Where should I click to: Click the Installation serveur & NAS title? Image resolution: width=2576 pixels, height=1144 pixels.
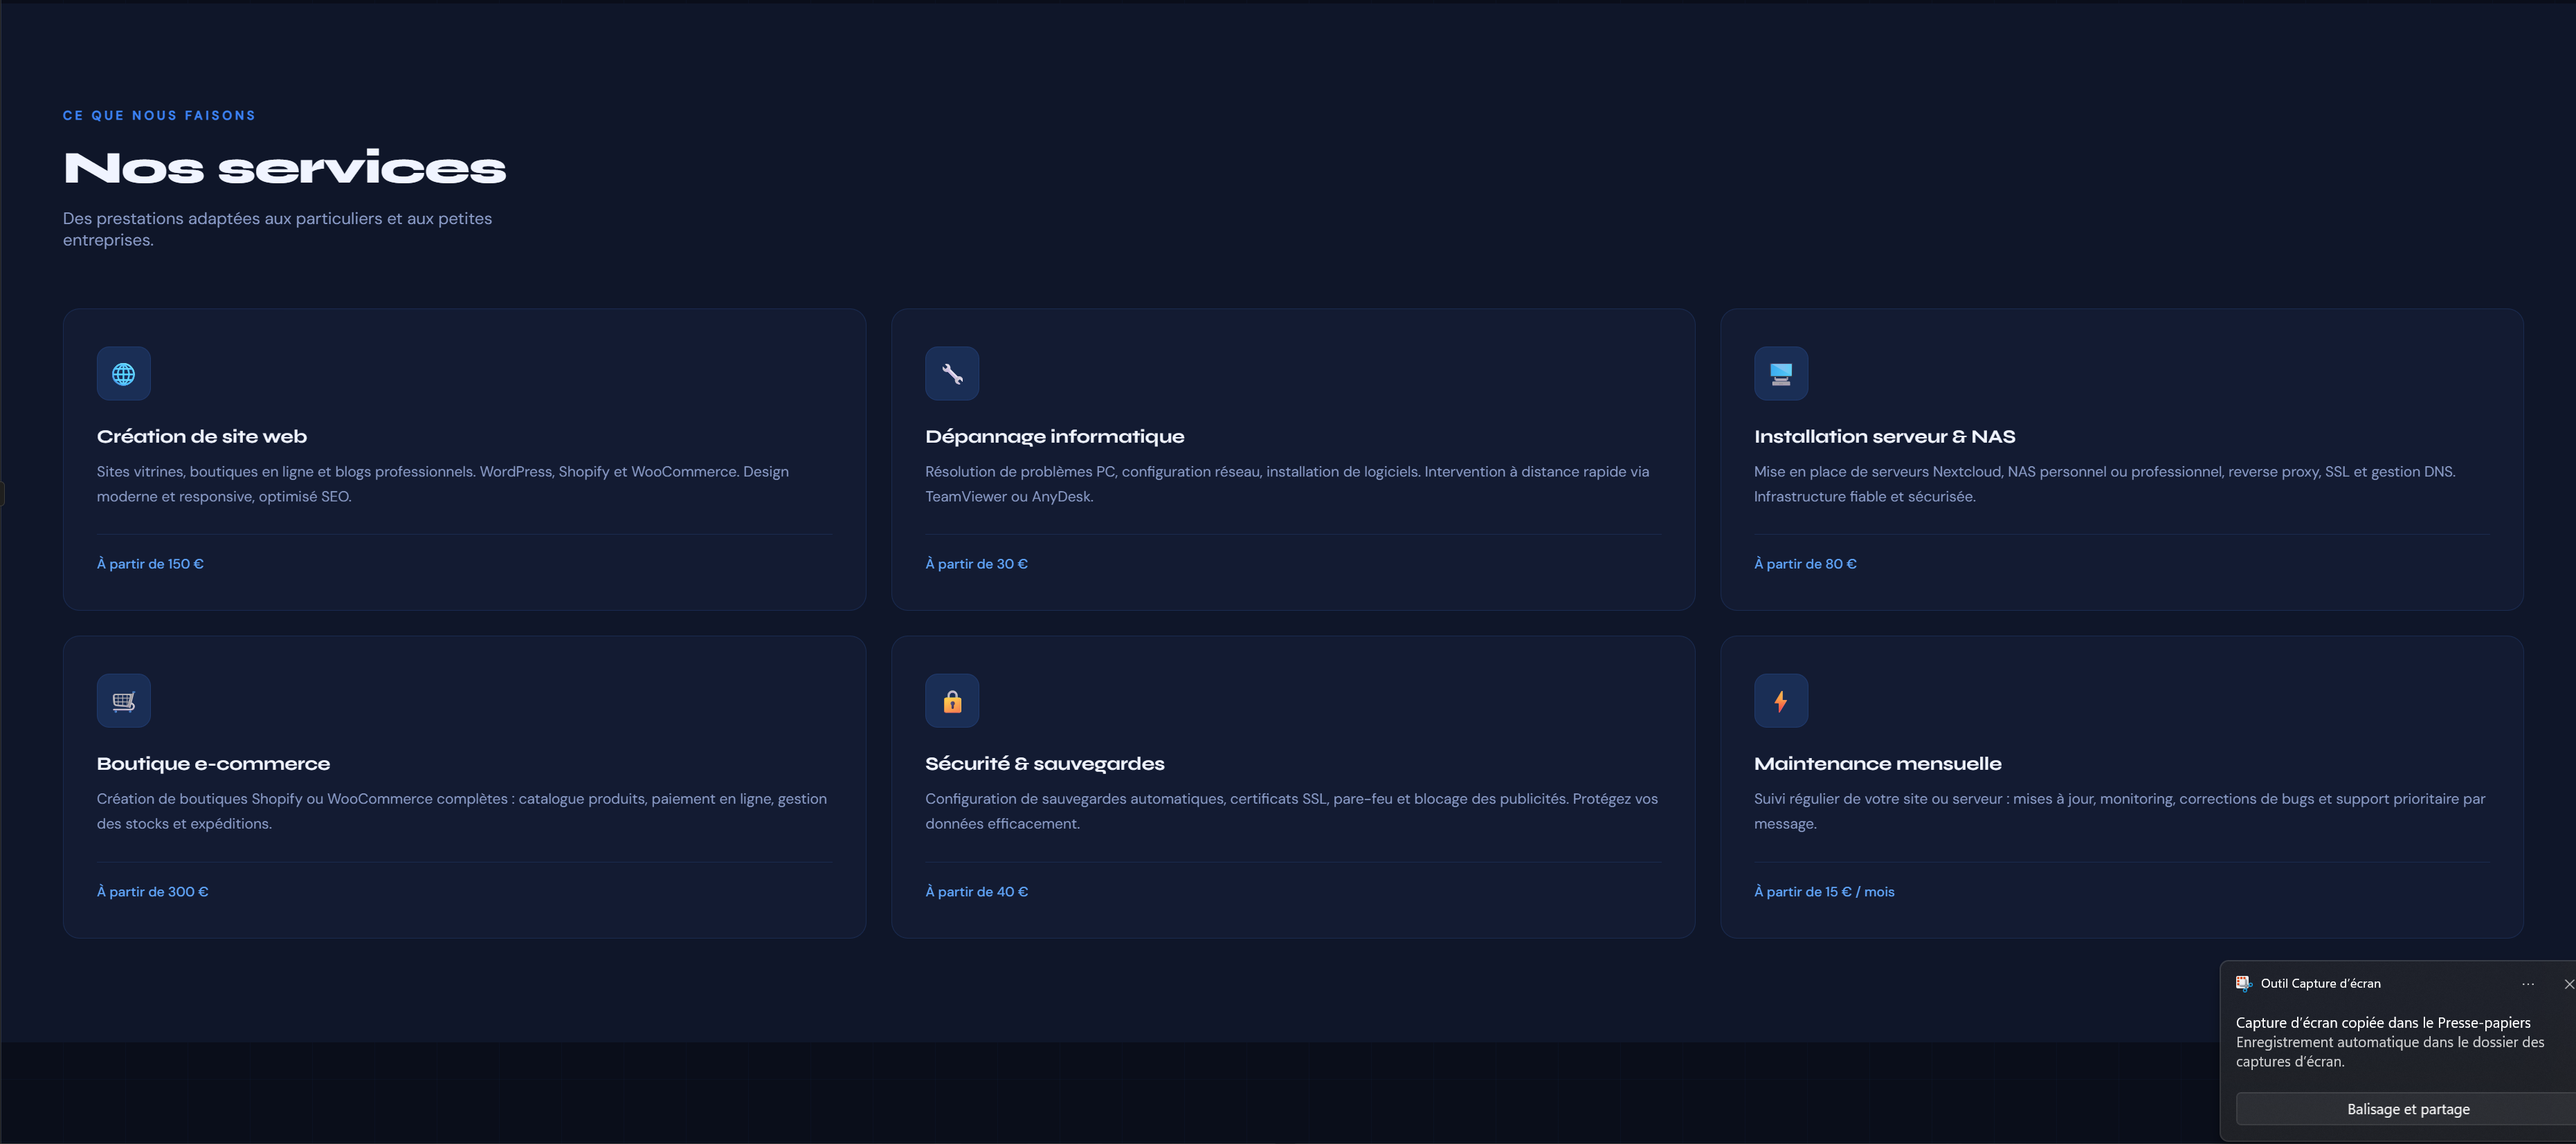click(1884, 436)
